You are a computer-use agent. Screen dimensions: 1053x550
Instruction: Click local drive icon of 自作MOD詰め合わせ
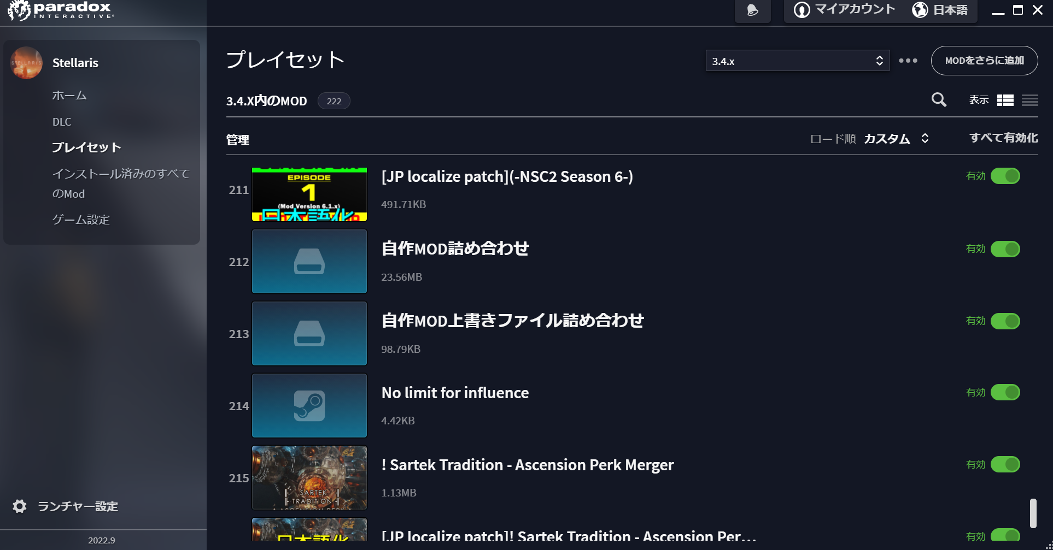pos(309,261)
